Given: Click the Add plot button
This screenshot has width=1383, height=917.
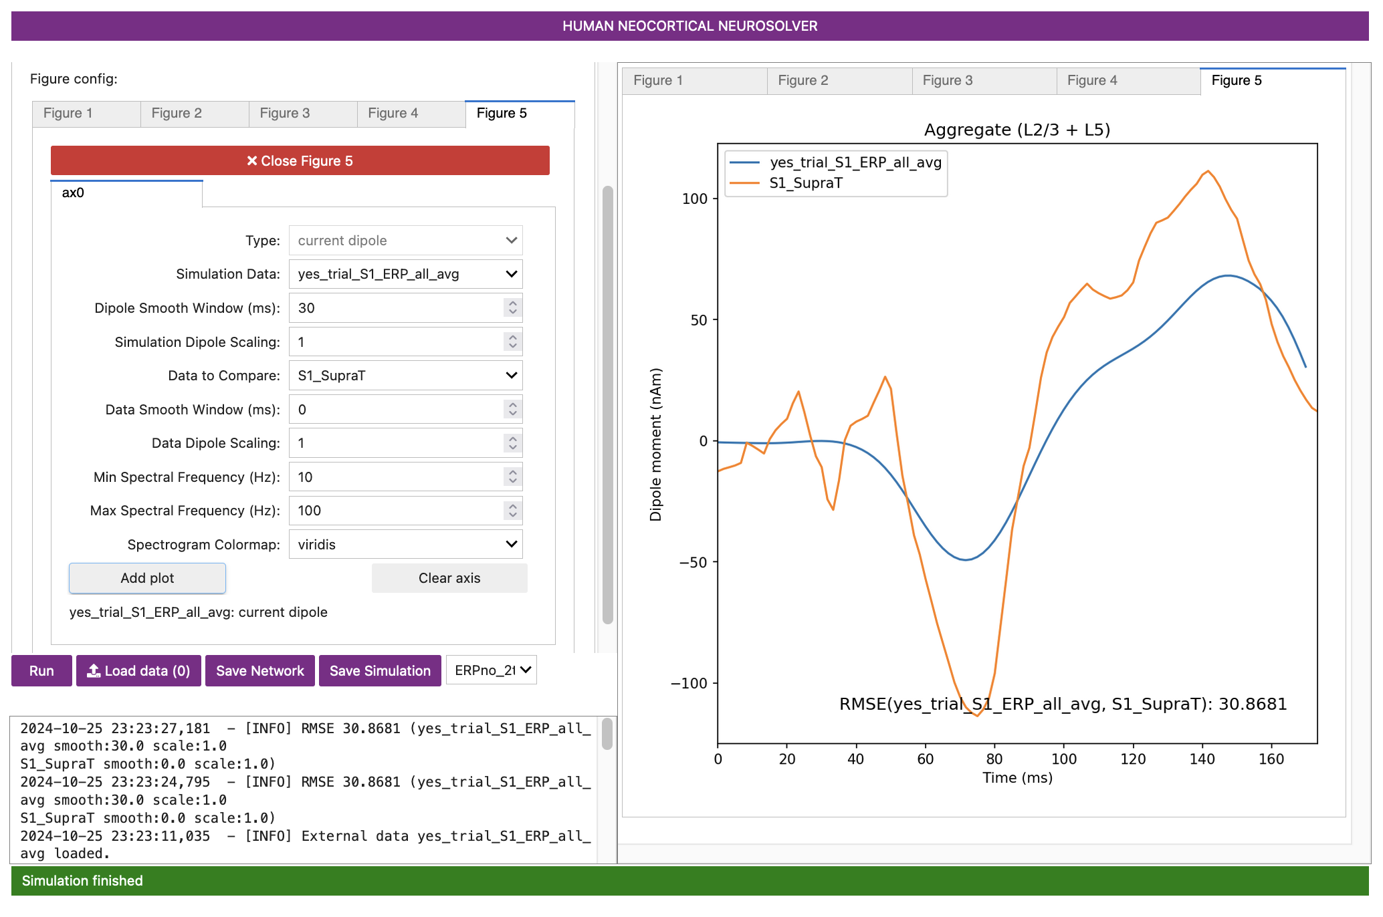Looking at the screenshot, I should [x=147, y=578].
